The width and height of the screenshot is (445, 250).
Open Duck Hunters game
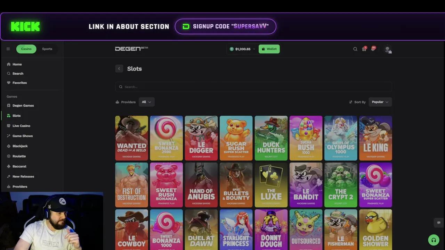[271, 138]
